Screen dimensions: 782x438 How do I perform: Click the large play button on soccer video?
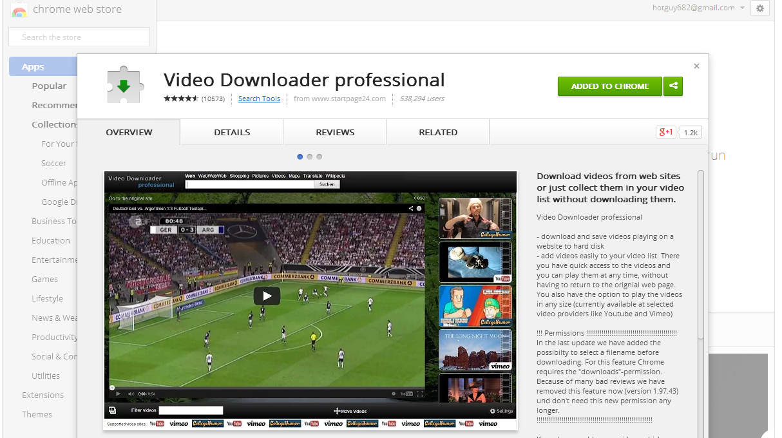267,296
